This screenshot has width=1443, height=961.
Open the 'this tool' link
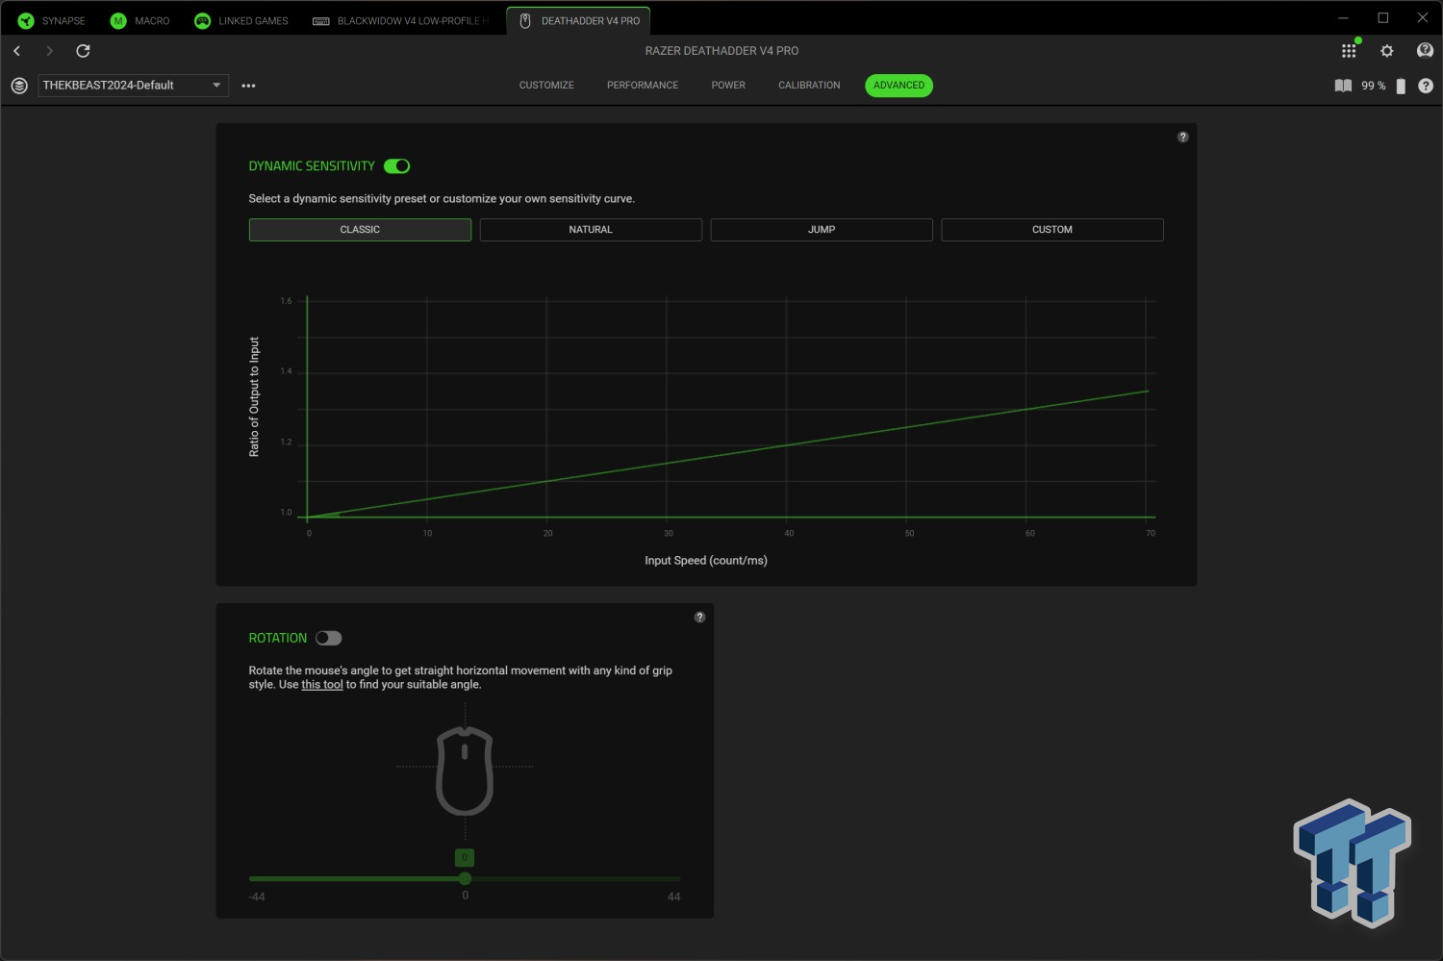(x=321, y=685)
